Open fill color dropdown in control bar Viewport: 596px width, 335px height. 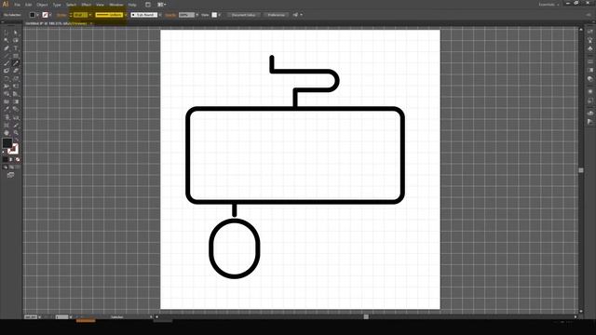pyautogui.click(x=37, y=15)
